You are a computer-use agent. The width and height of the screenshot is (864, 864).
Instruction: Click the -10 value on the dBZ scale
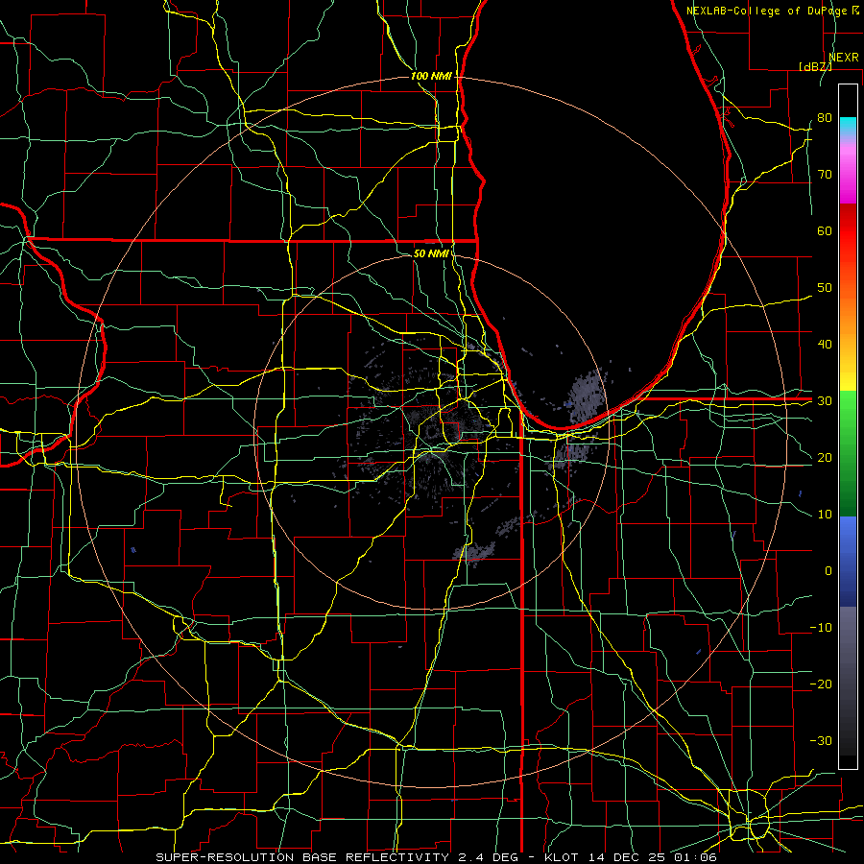tap(821, 628)
